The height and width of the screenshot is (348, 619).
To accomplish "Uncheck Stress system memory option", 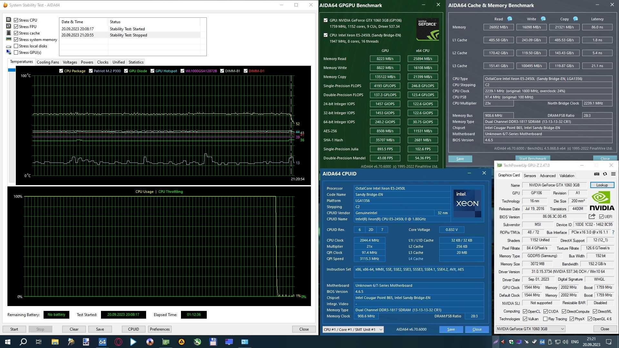I will (16, 39).
